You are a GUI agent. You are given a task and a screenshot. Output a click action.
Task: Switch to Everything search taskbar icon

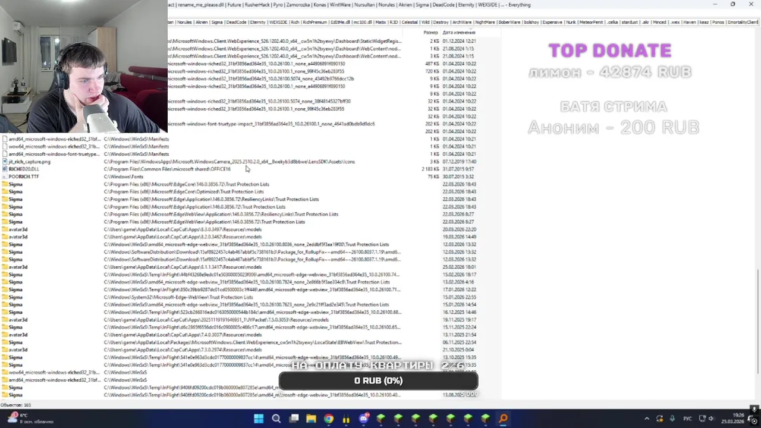point(503,418)
